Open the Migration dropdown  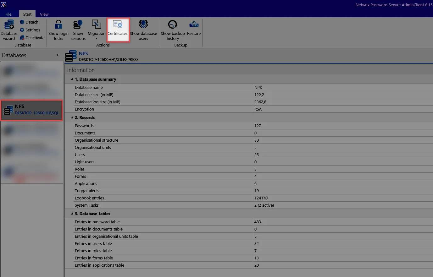click(x=97, y=30)
